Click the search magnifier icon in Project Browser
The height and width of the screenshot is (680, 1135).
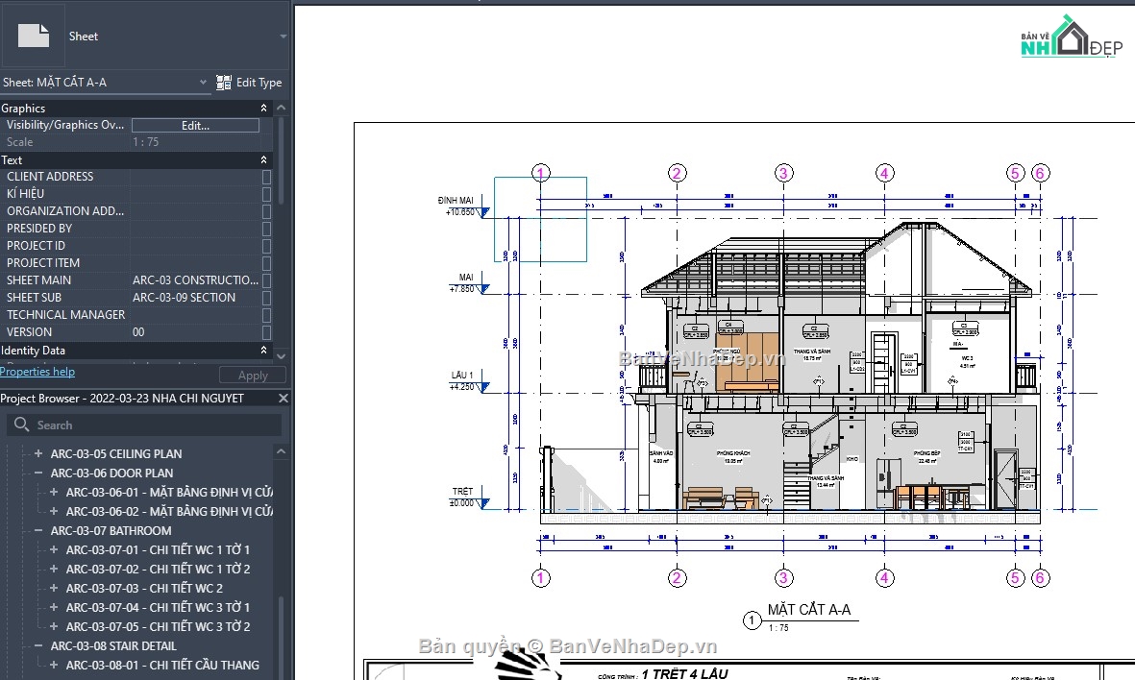click(x=22, y=425)
